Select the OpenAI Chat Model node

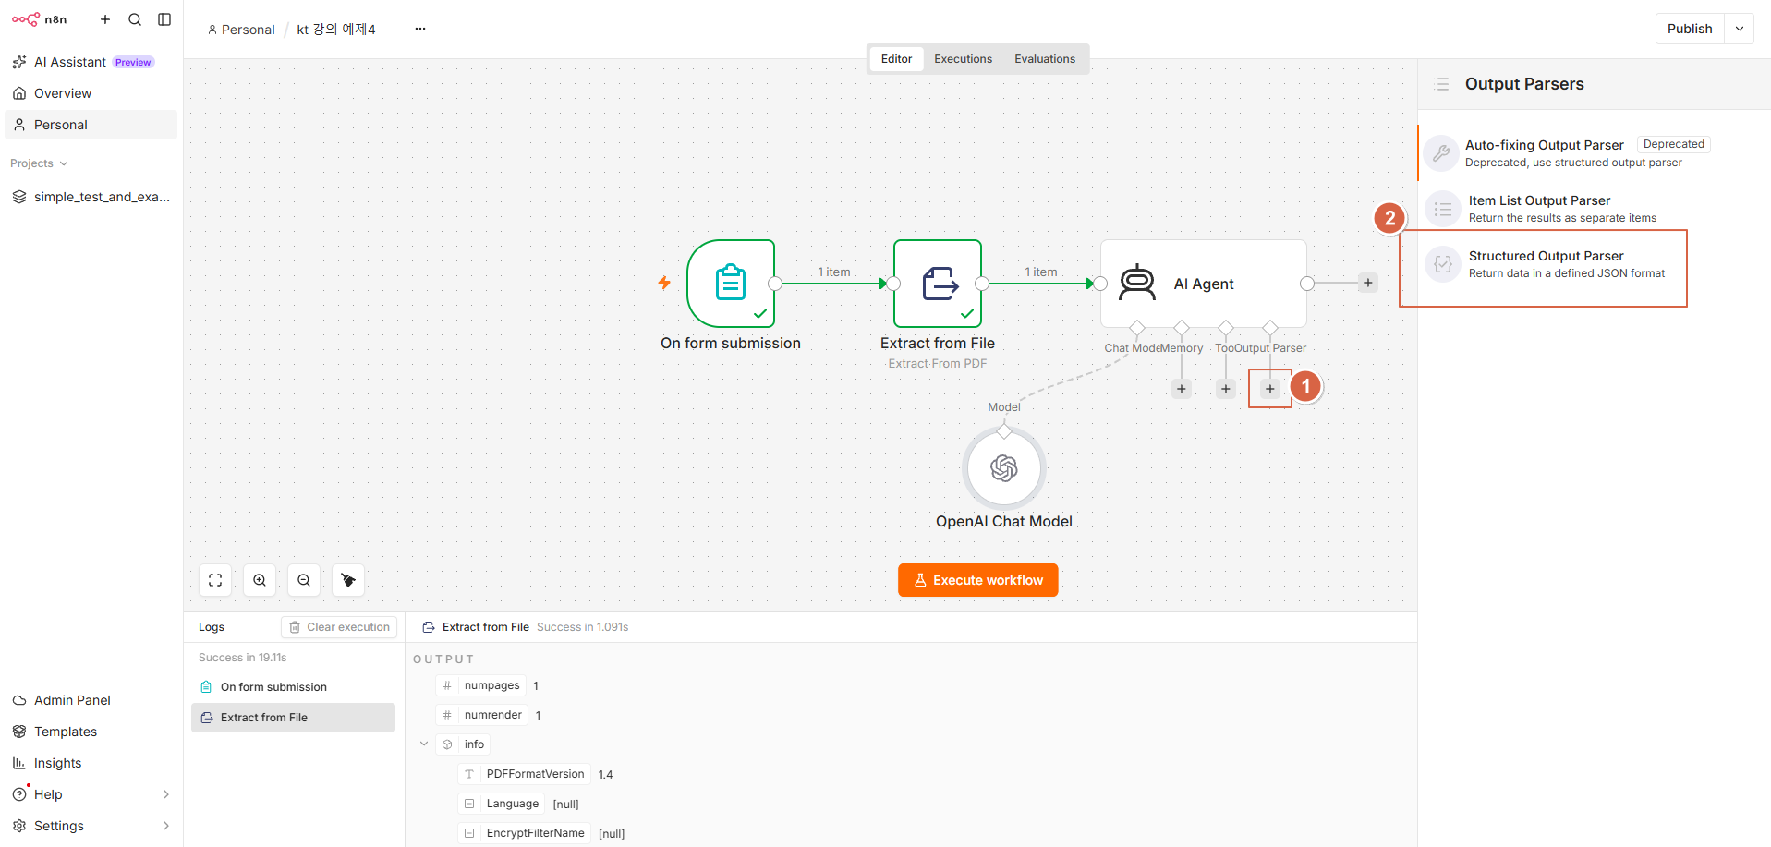1004,468
